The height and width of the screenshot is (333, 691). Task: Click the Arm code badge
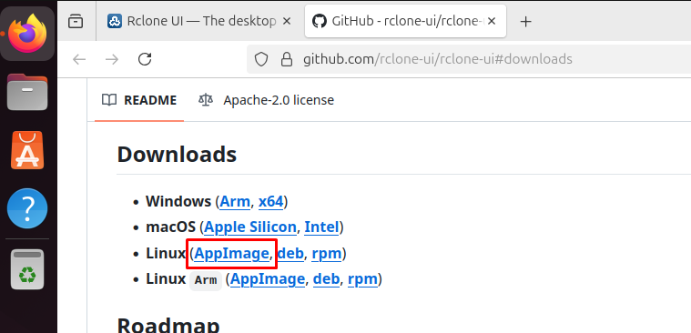(206, 280)
